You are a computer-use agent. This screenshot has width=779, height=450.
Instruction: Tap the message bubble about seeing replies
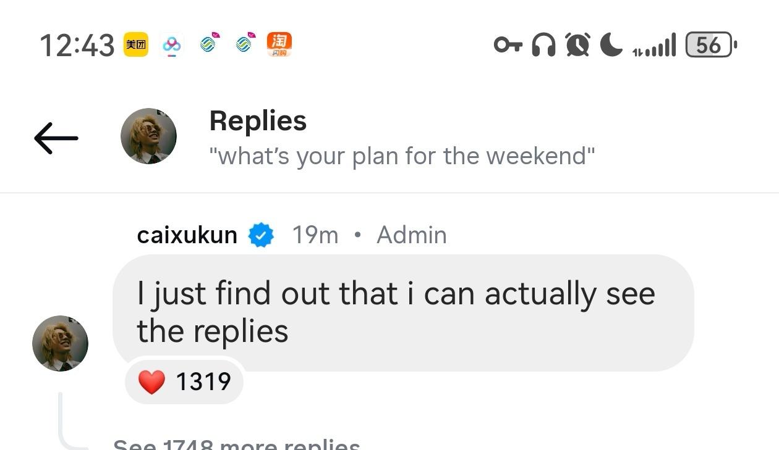click(x=403, y=312)
